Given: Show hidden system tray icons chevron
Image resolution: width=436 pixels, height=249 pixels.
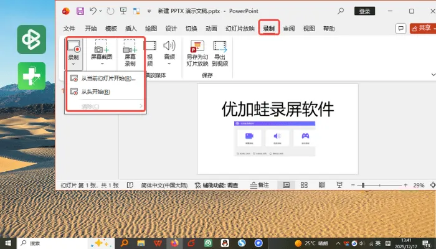Looking at the screenshot, I should click(x=338, y=243).
